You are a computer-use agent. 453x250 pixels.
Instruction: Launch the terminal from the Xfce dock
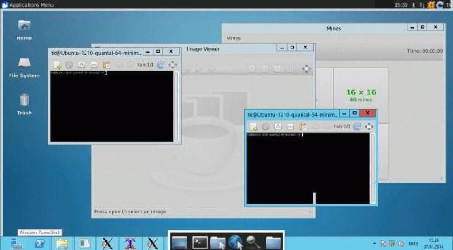[x=200, y=242]
